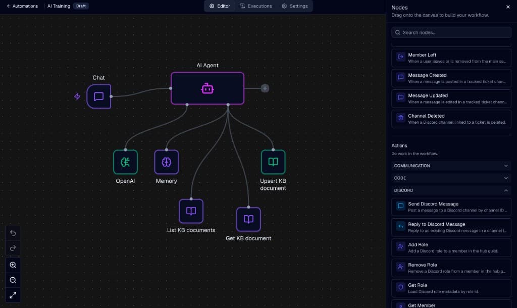Click the AI Agent model connector dot
The image size is (517, 308).
(187, 105)
